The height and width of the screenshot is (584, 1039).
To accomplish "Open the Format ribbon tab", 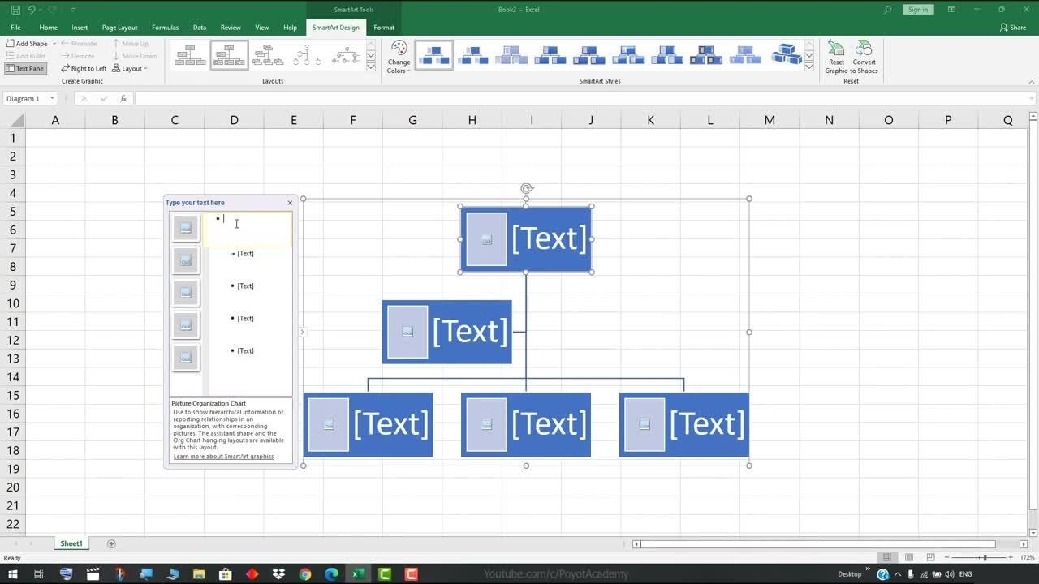I will pyautogui.click(x=384, y=28).
